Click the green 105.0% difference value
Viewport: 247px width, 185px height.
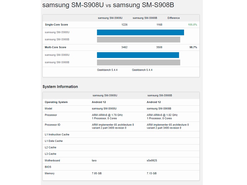coord(192,25)
